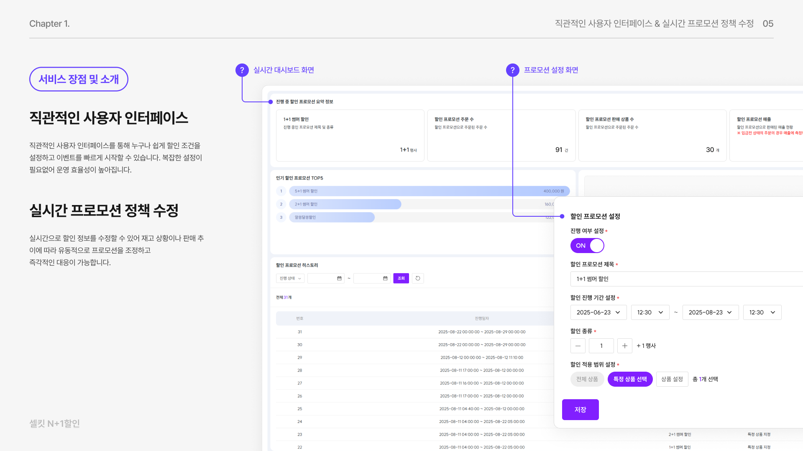Image resolution: width=803 pixels, height=451 pixels.
Task: Expand the 진행 상태 dropdown
Action: 290,279
